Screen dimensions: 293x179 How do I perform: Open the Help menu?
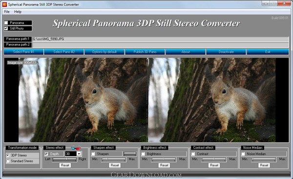tap(18, 12)
